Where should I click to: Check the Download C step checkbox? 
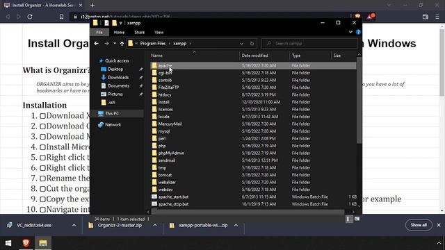(42, 126)
